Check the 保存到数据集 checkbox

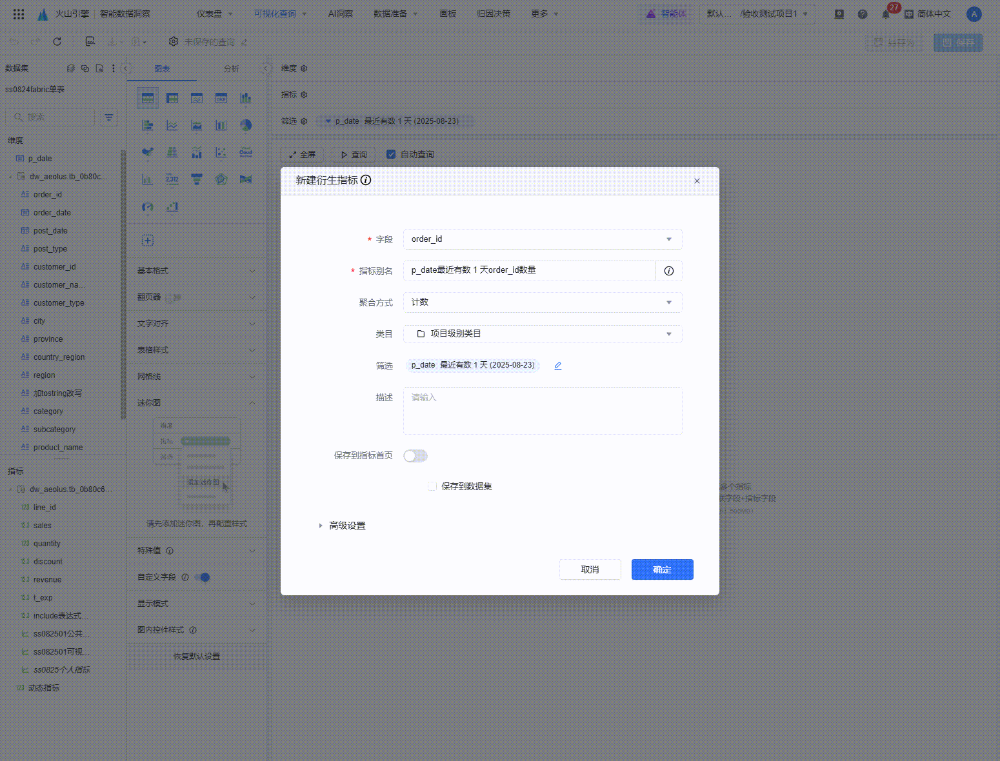[432, 486]
